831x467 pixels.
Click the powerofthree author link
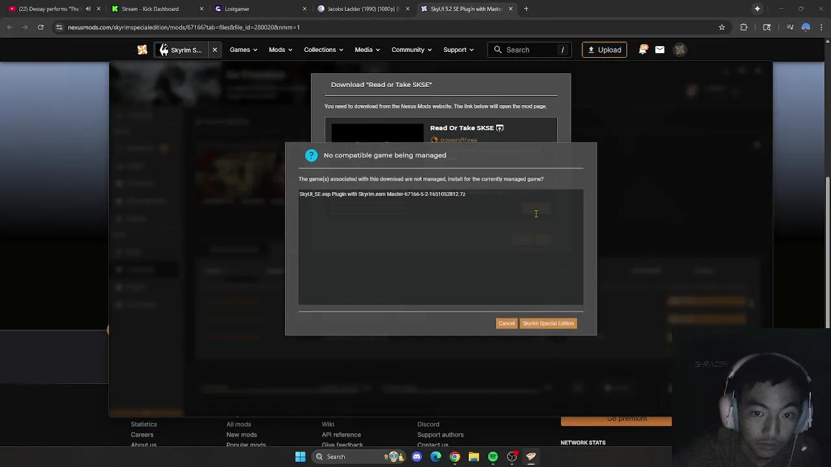point(458,140)
